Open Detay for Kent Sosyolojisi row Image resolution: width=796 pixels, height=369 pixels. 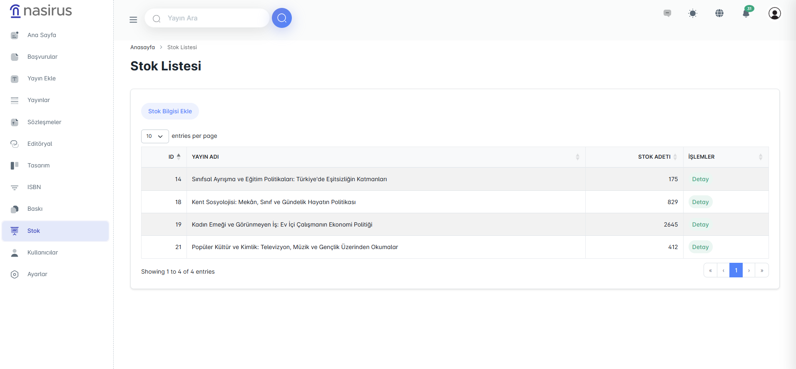click(x=700, y=202)
